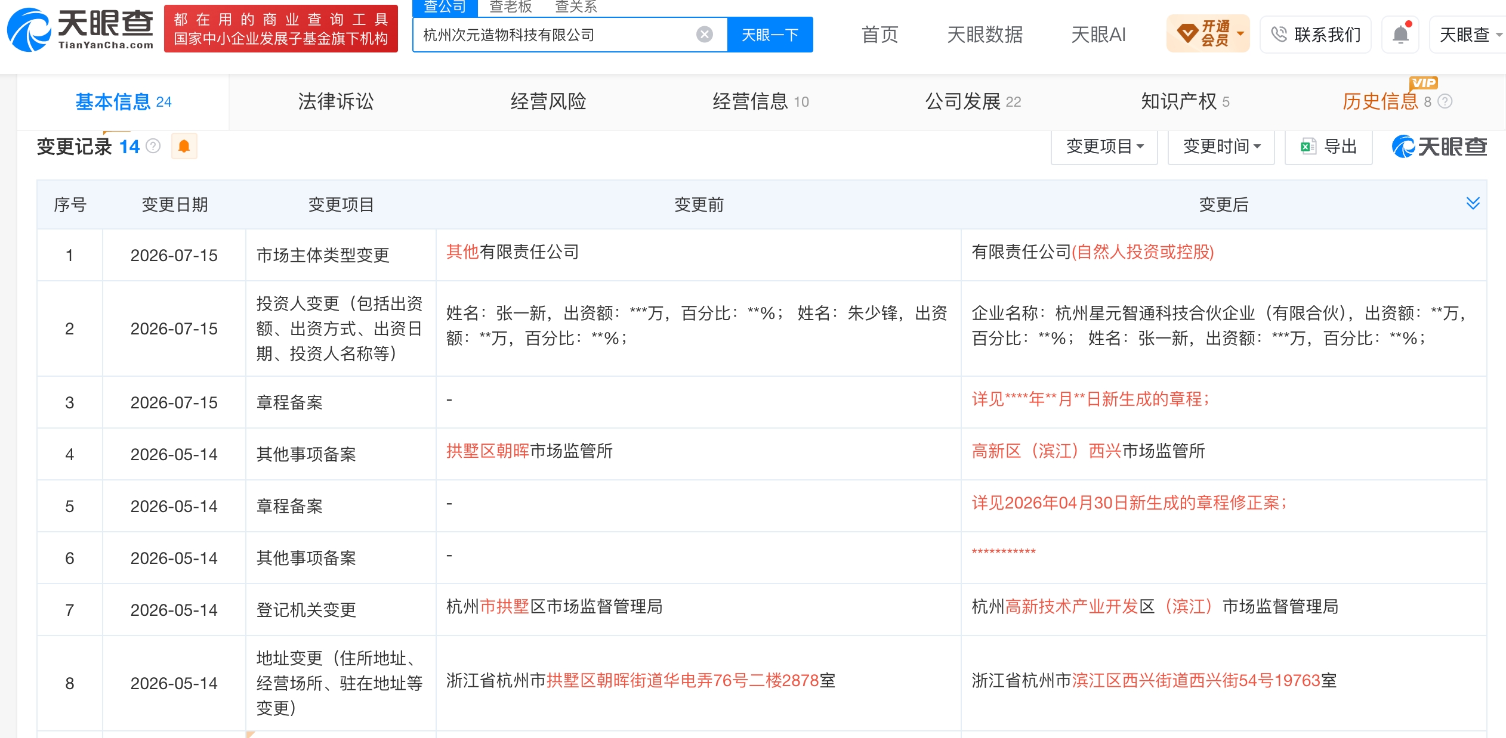Screen dimensions: 1506x738
Task: Open the 变更项目 filter dropdown
Action: tap(1104, 147)
